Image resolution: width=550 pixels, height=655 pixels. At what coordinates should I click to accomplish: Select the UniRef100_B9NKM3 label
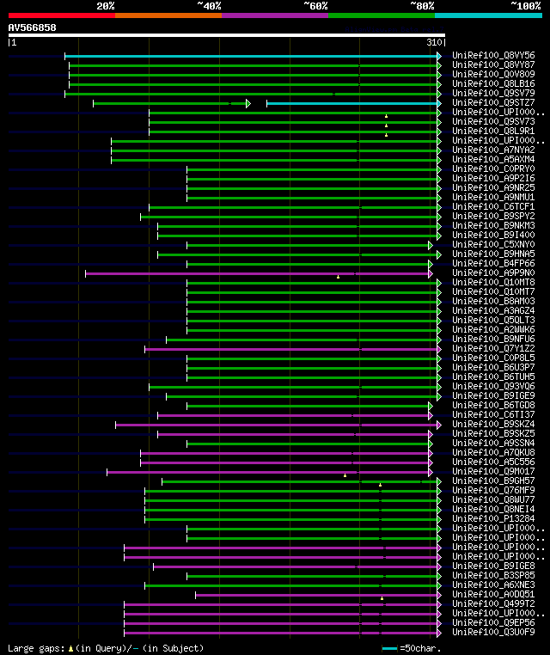[493, 225]
